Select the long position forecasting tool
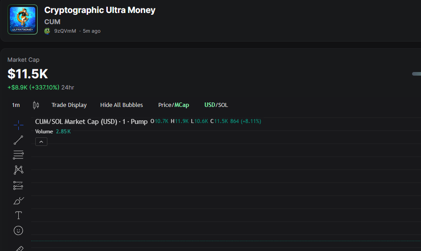The height and width of the screenshot is (251, 421). coord(18,185)
